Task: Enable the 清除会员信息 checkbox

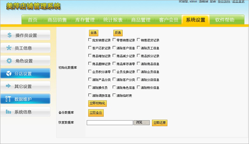Action: (x=139, y=71)
